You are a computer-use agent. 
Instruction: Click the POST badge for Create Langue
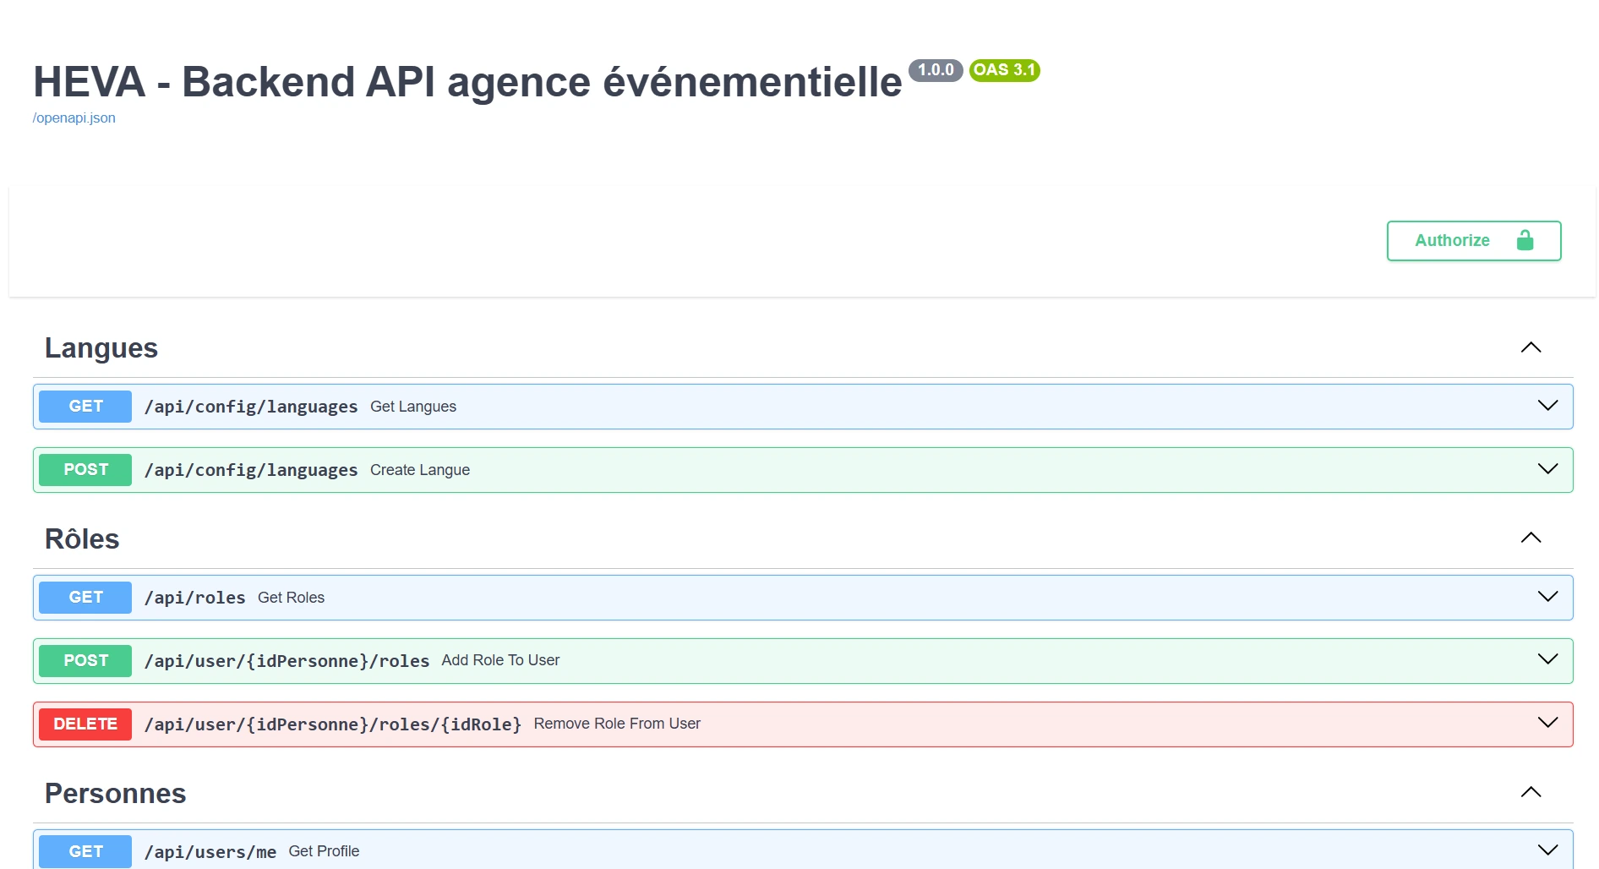click(x=85, y=469)
